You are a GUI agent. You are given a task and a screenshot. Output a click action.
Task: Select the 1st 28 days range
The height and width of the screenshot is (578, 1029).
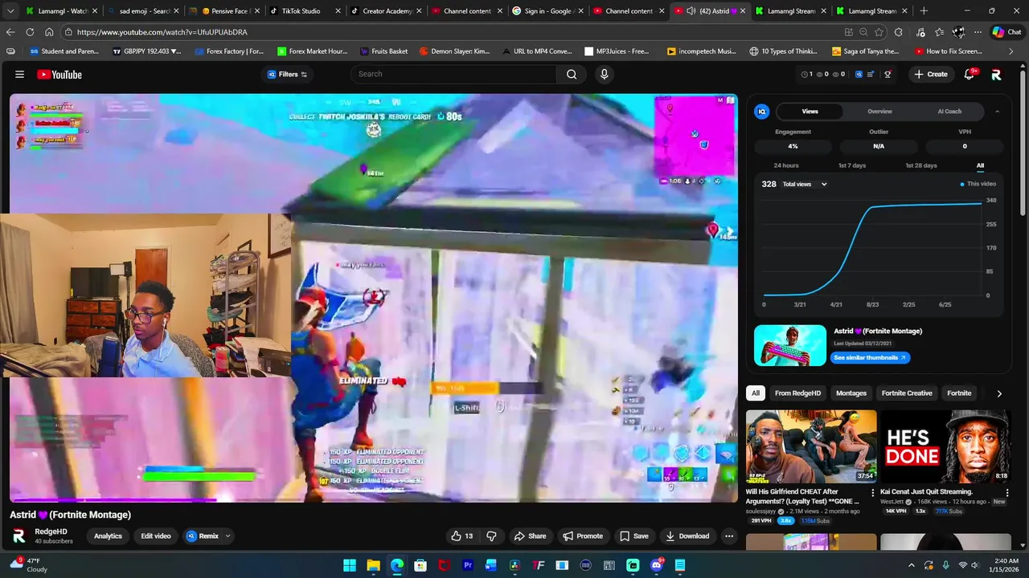coord(920,165)
